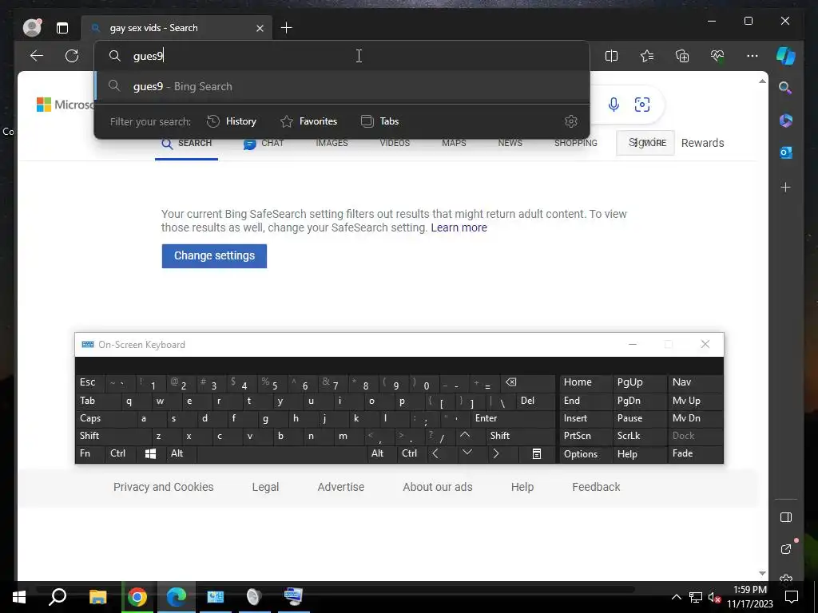Add sidebar app with plus icon
Screen dimensions: 818x613
[x=786, y=187]
